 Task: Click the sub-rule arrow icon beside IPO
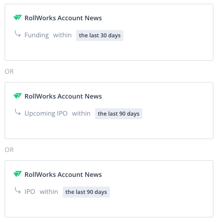tap(18, 191)
